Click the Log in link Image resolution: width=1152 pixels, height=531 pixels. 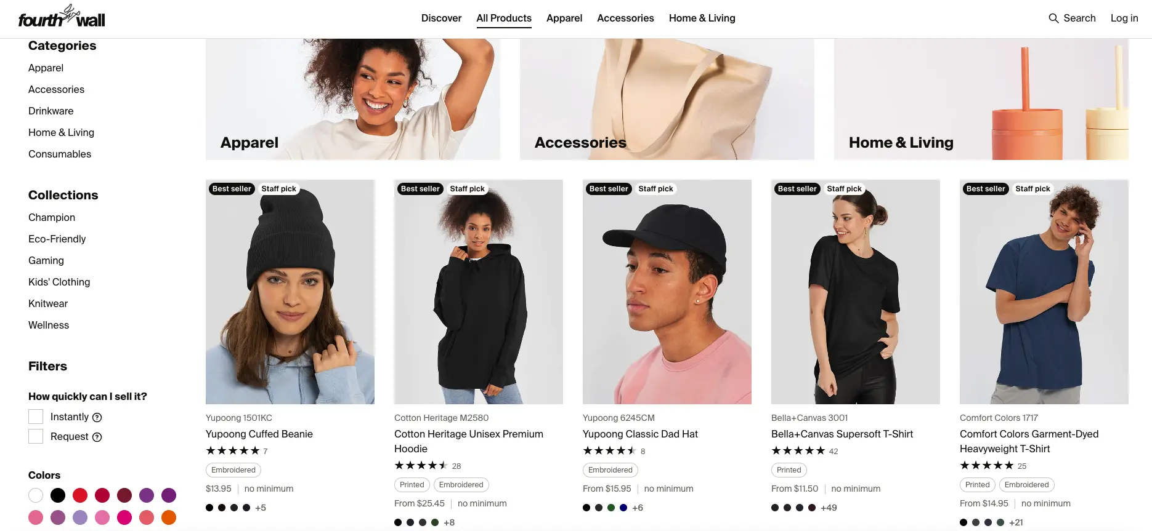pyautogui.click(x=1124, y=18)
